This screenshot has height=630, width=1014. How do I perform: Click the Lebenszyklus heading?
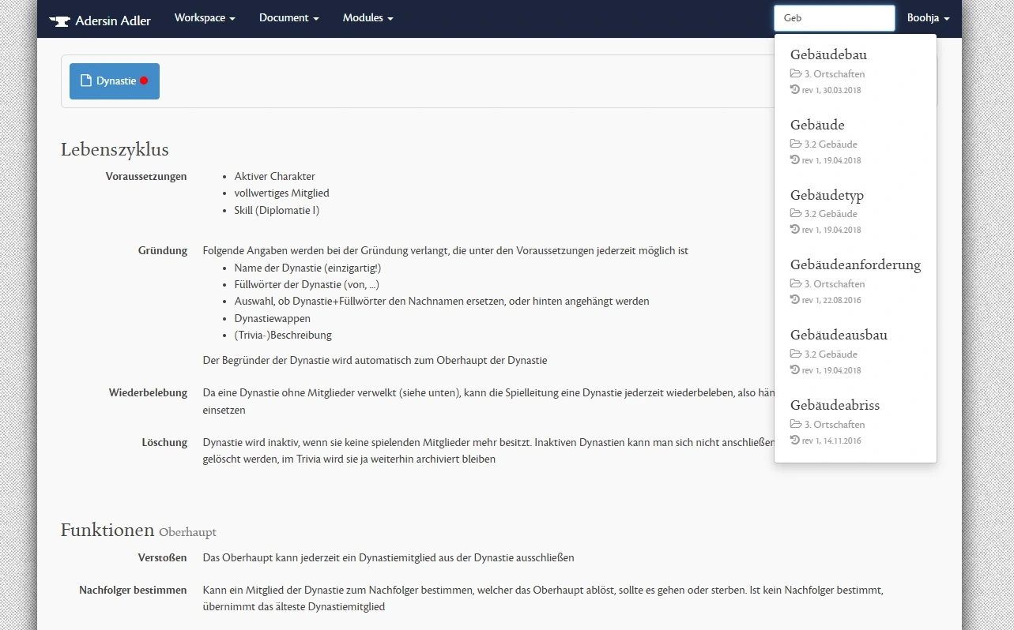pyautogui.click(x=115, y=149)
